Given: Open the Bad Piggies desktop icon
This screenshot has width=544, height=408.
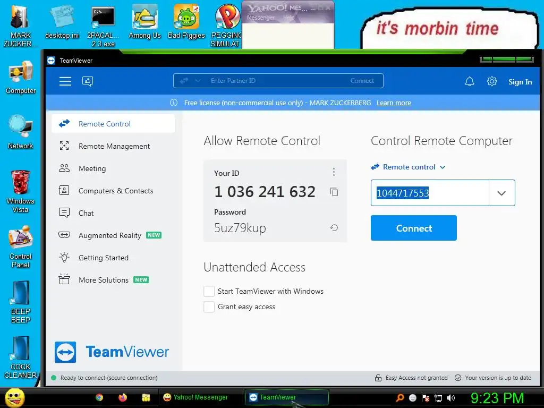Looking at the screenshot, I should [x=186, y=21].
